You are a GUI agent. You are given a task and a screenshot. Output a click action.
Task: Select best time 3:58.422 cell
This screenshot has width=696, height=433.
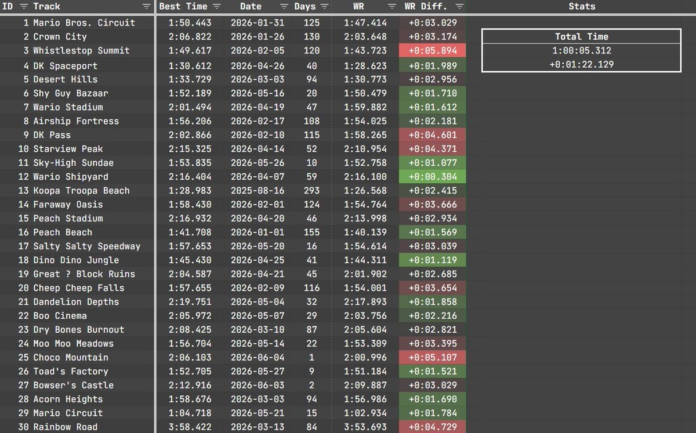(190, 427)
